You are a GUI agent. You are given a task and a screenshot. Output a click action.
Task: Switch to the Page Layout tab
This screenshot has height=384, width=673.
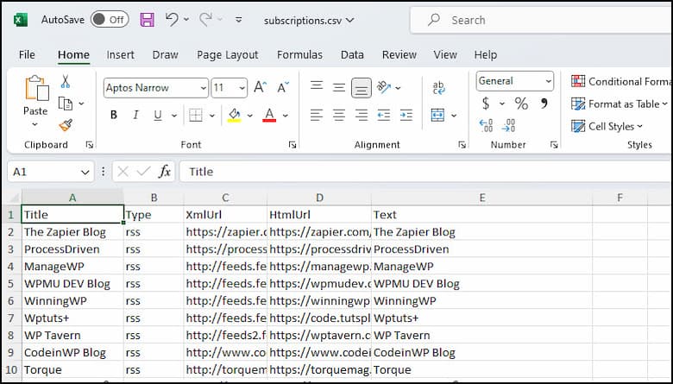(x=227, y=54)
